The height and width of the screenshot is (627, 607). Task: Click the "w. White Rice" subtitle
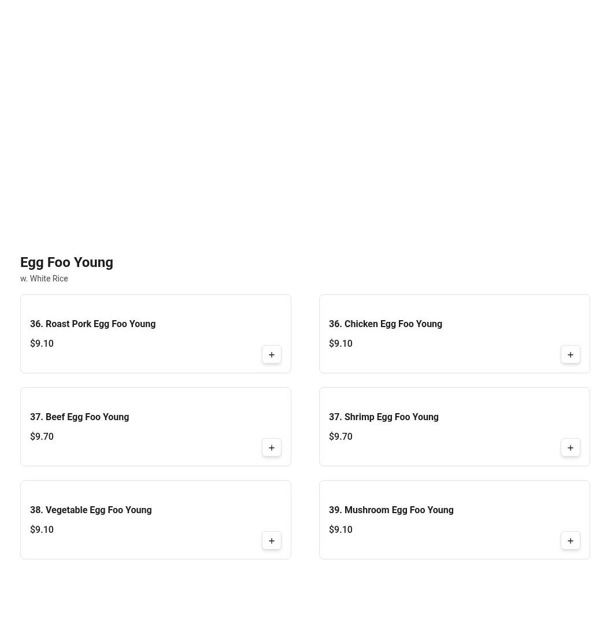click(x=44, y=279)
